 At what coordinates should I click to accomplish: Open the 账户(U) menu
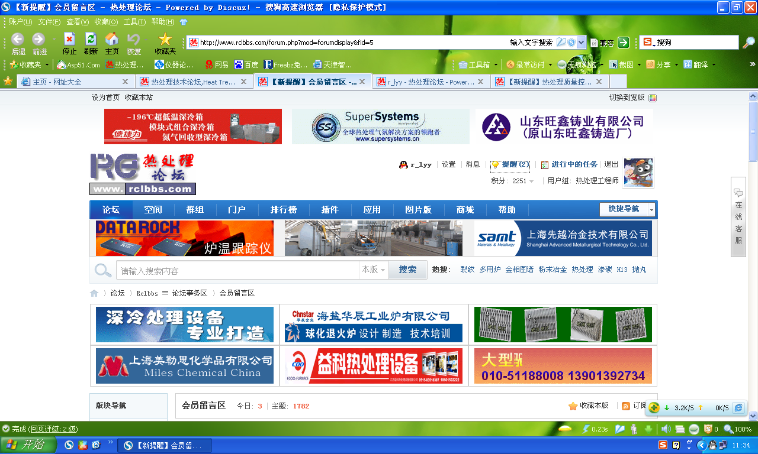pos(21,22)
